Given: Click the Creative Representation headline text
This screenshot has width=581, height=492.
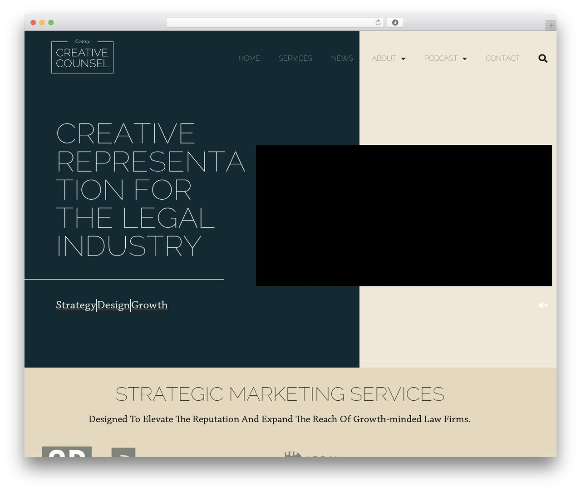Looking at the screenshot, I should click(150, 189).
